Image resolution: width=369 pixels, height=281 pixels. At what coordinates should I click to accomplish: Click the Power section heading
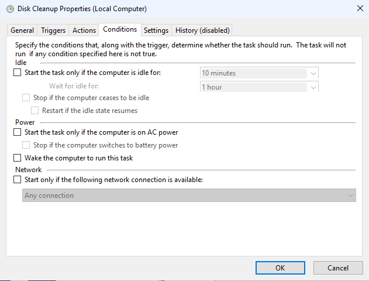[25, 122]
